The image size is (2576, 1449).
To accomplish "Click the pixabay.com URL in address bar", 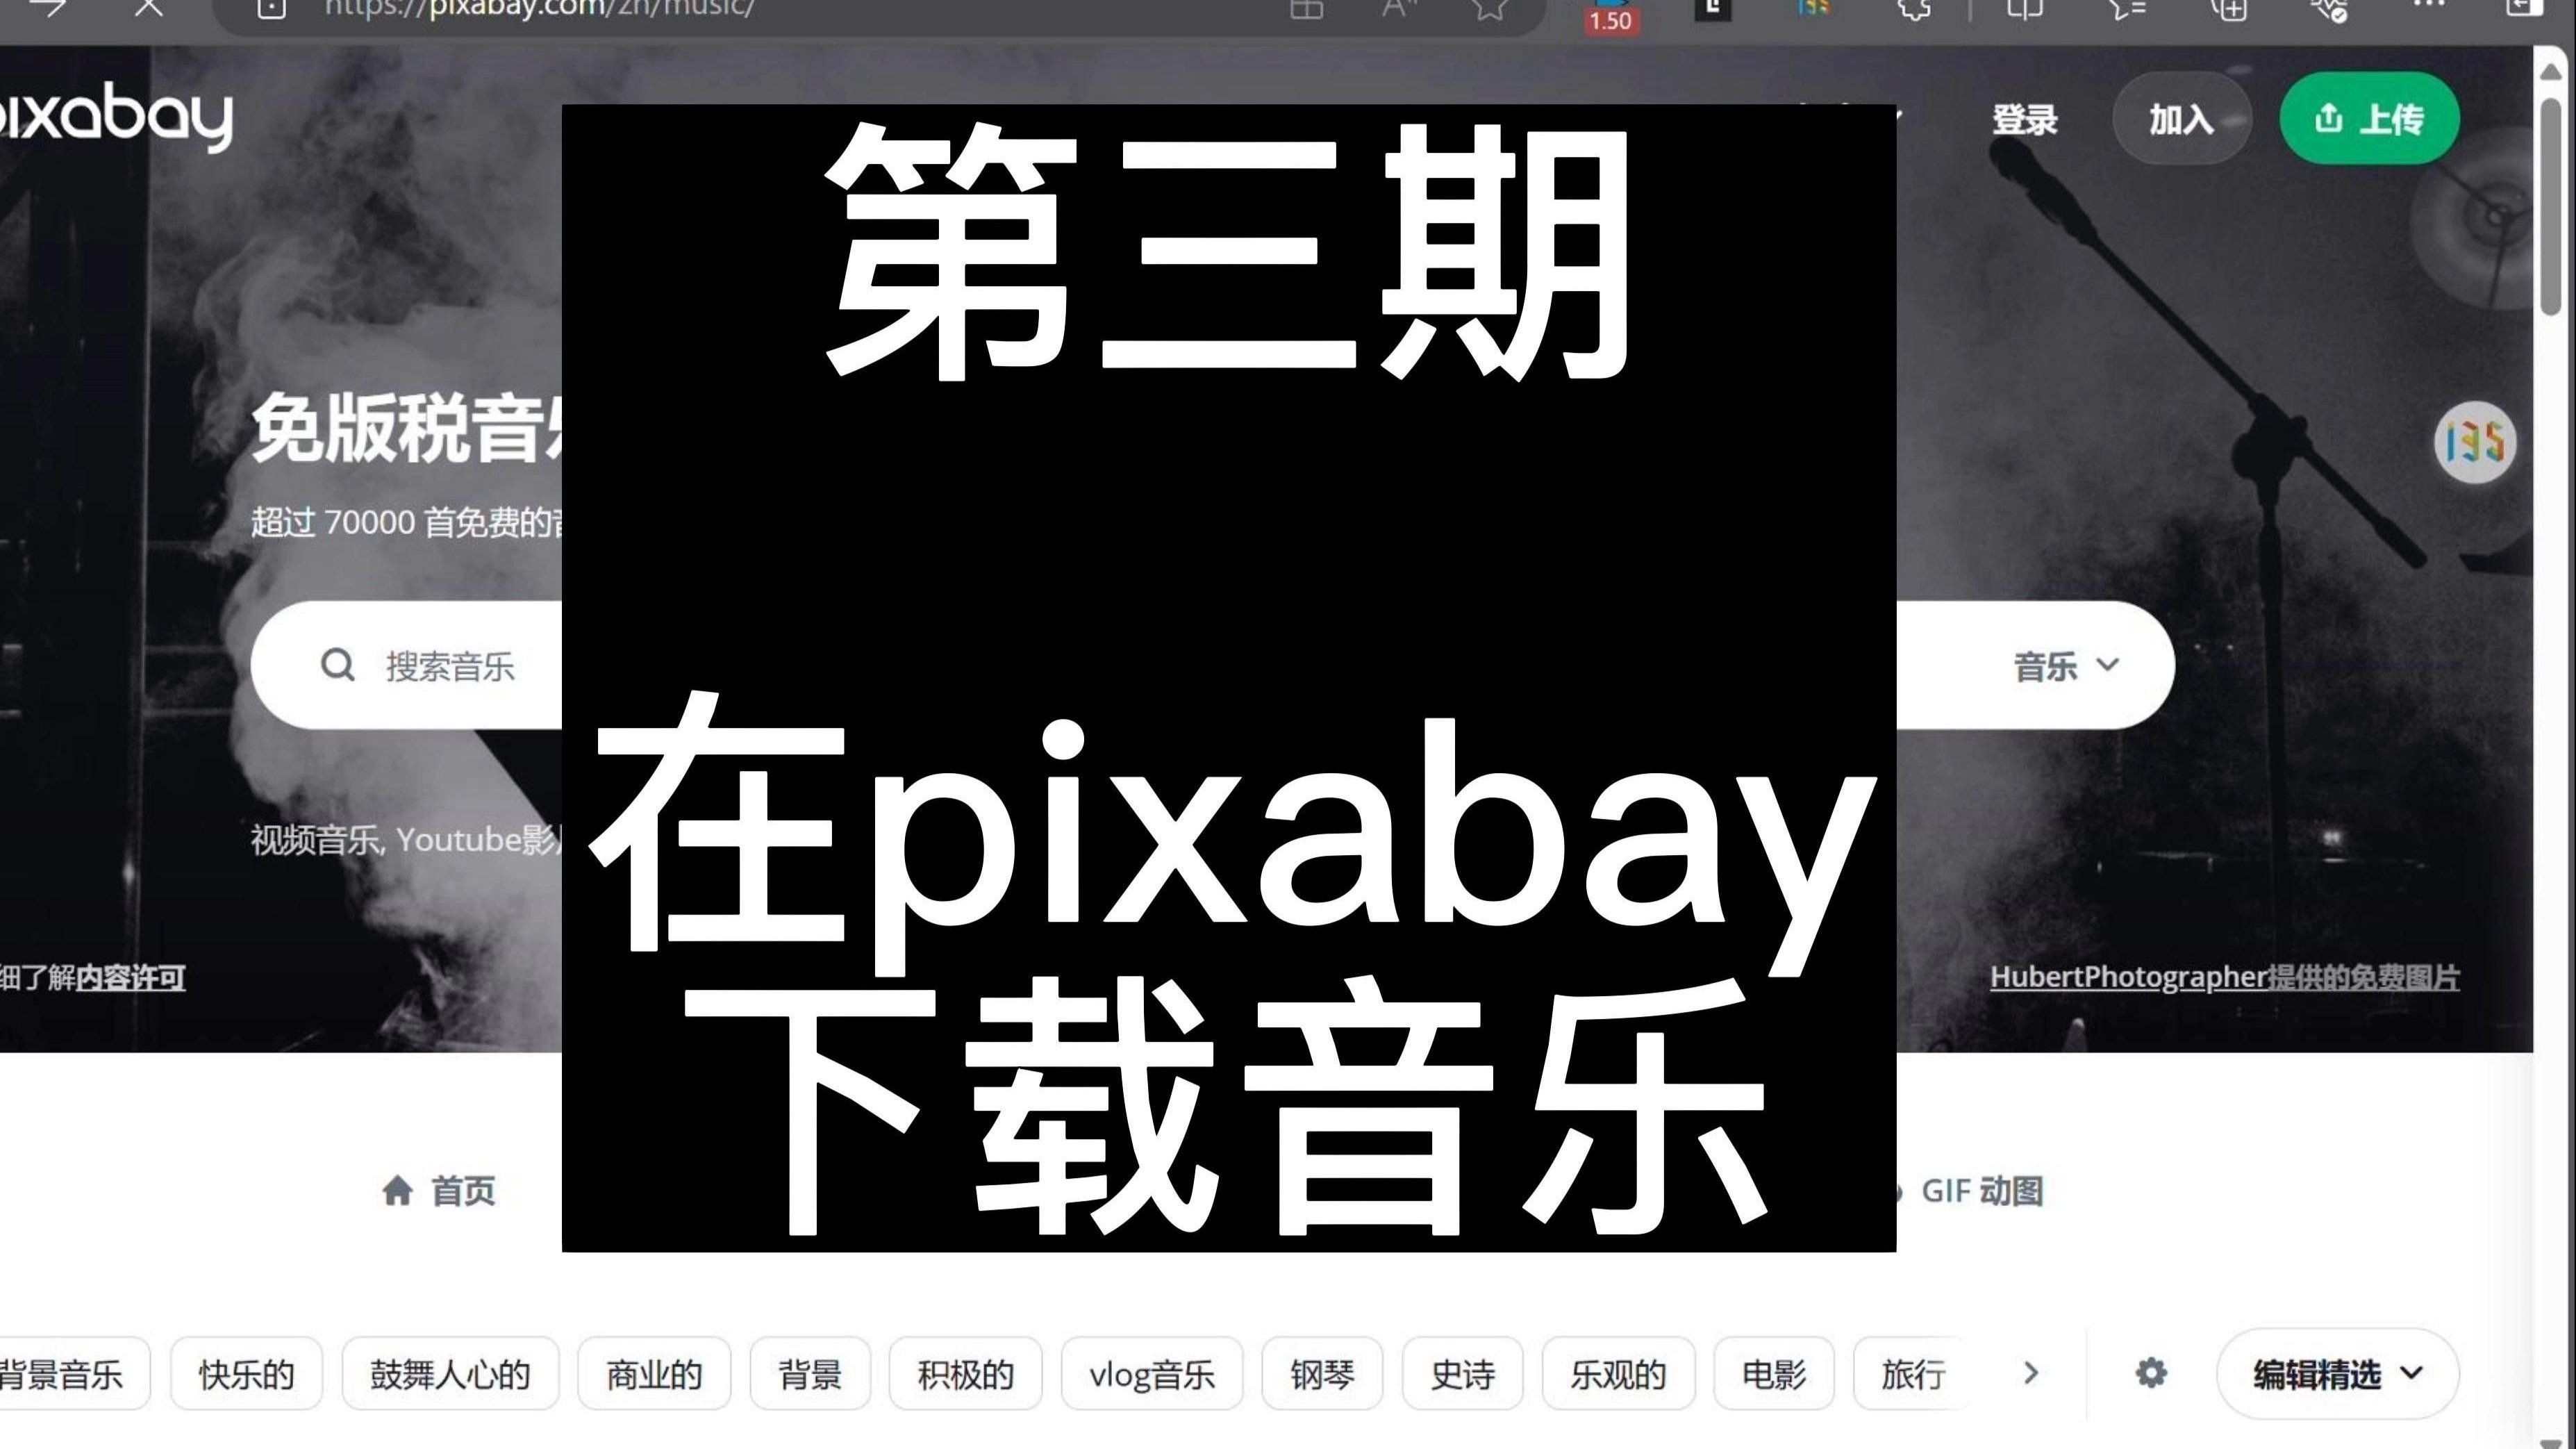I will (540, 8).
